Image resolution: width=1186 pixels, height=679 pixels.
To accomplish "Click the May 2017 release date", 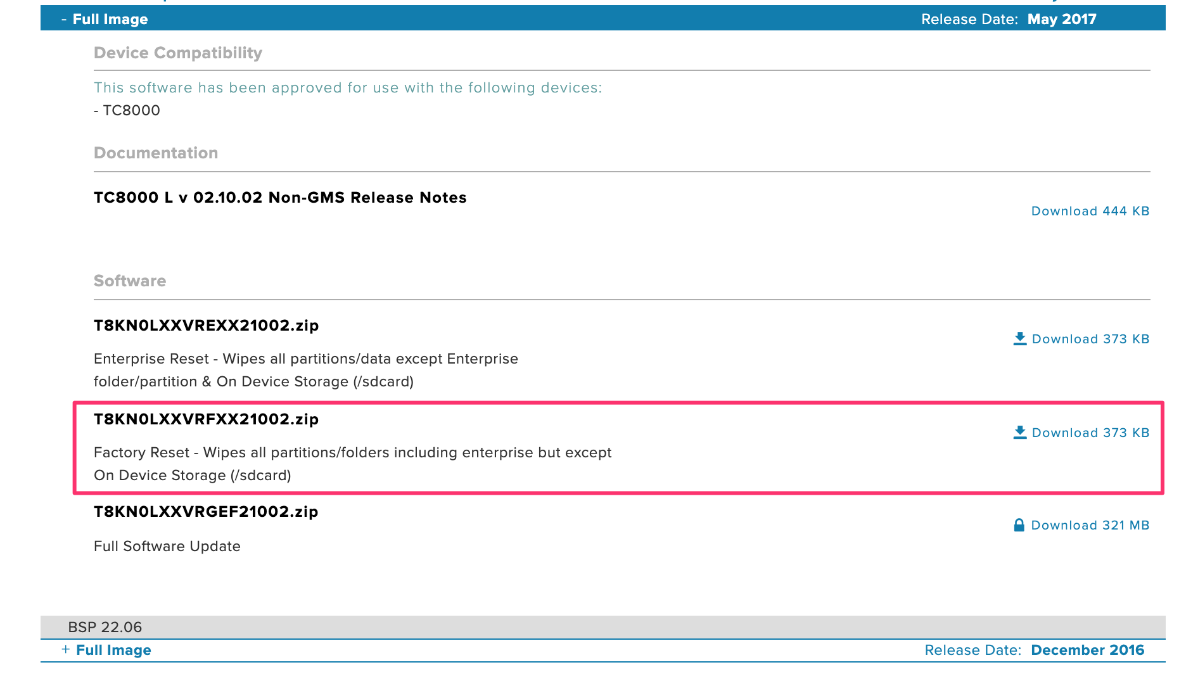I will tap(1062, 19).
